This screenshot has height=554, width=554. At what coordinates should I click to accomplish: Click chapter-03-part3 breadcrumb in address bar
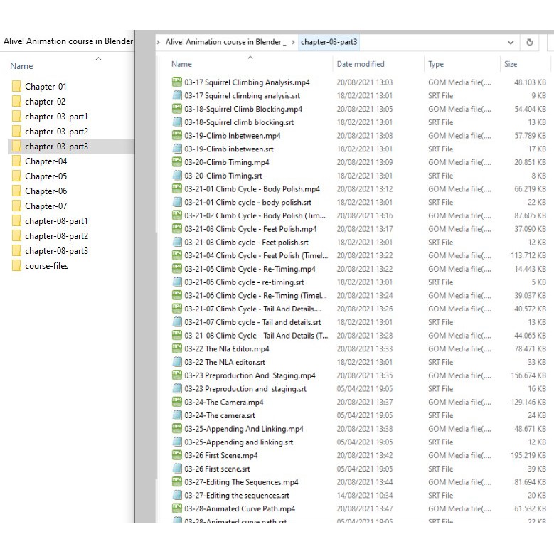click(x=329, y=43)
